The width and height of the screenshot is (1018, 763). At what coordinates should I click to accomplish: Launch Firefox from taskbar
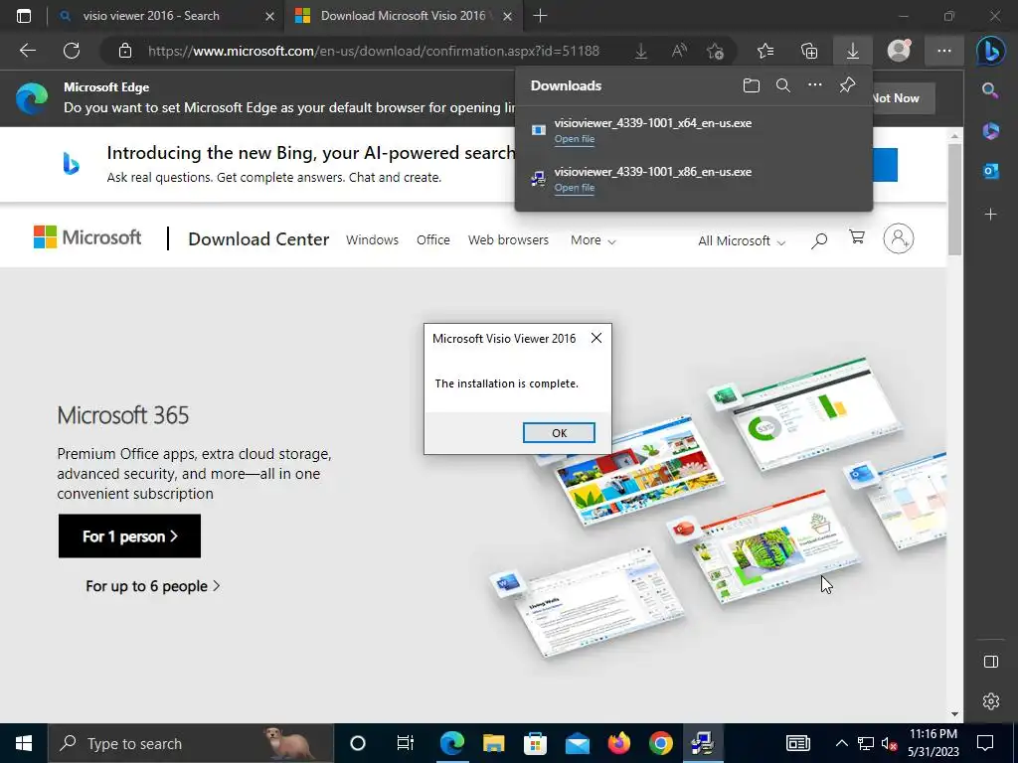(x=618, y=743)
